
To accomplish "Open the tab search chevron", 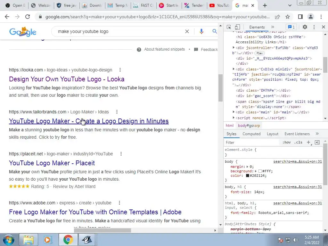I will pyautogui.click(x=290, y=5).
